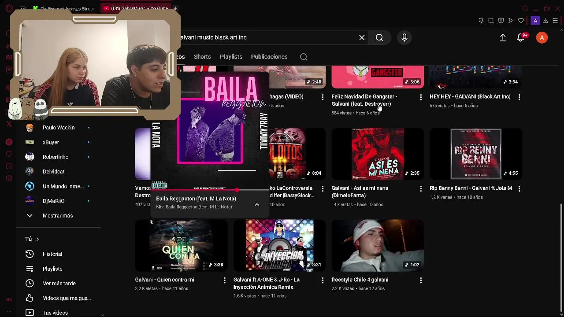Open options menu for freestyle Chile 4 galvani

pyautogui.click(x=421, y=280)
